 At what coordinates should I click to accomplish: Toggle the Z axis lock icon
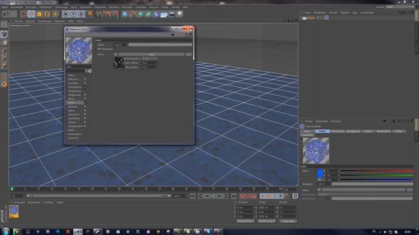pyautogui.click(x=81, y=14)
